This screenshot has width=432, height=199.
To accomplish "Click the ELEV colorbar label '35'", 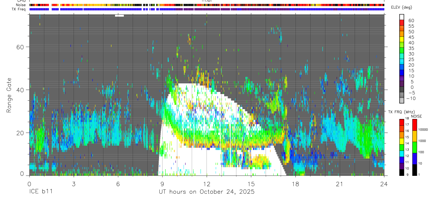I will [411, 48].
